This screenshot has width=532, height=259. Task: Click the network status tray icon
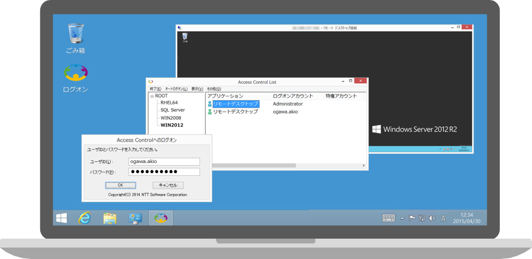pyautogui.click(x=422, y=218)
